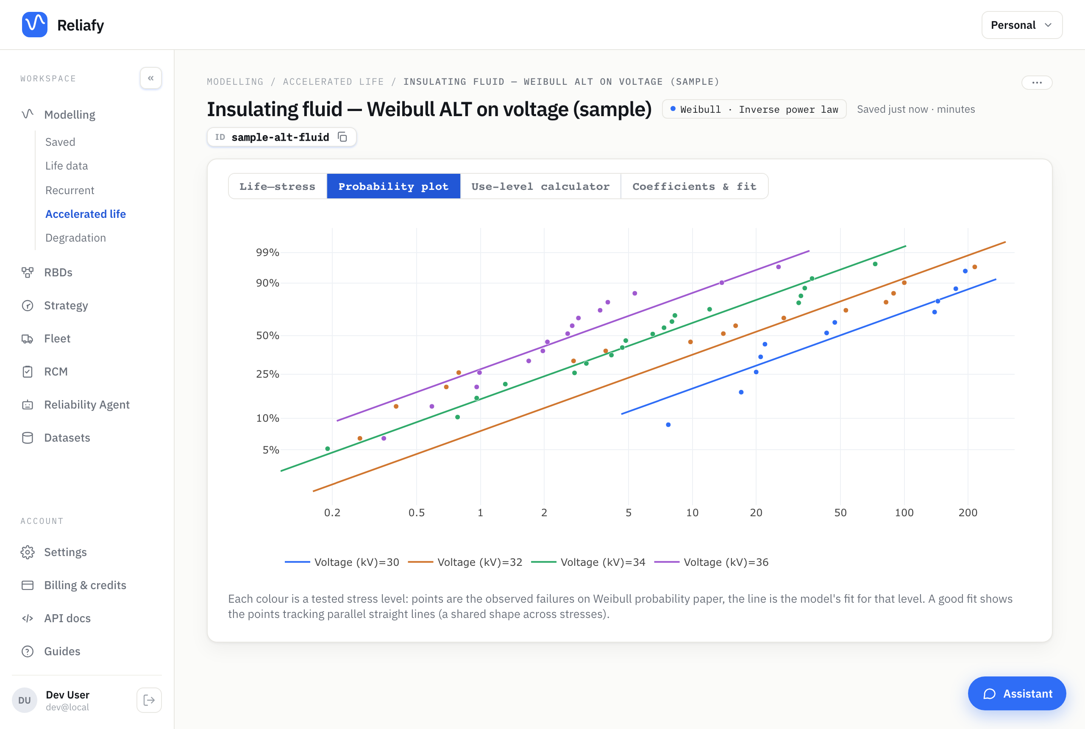Image resolution: width=1085 pixels, height=729 pixels.
Task: Toggle Voltage (kV)=36 legend series
Action: (x=711, y=562)
